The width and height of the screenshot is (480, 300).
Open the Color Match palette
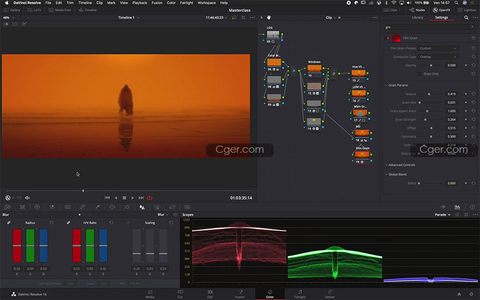[x=22, y=207]
